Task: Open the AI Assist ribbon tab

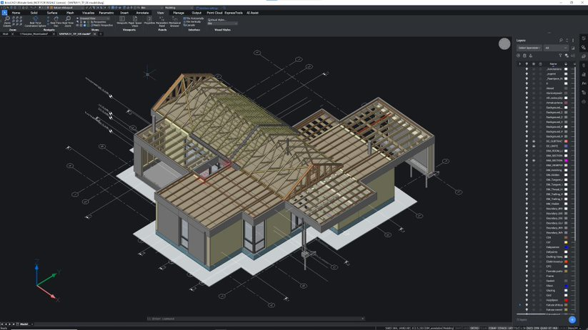Action: 252,13
